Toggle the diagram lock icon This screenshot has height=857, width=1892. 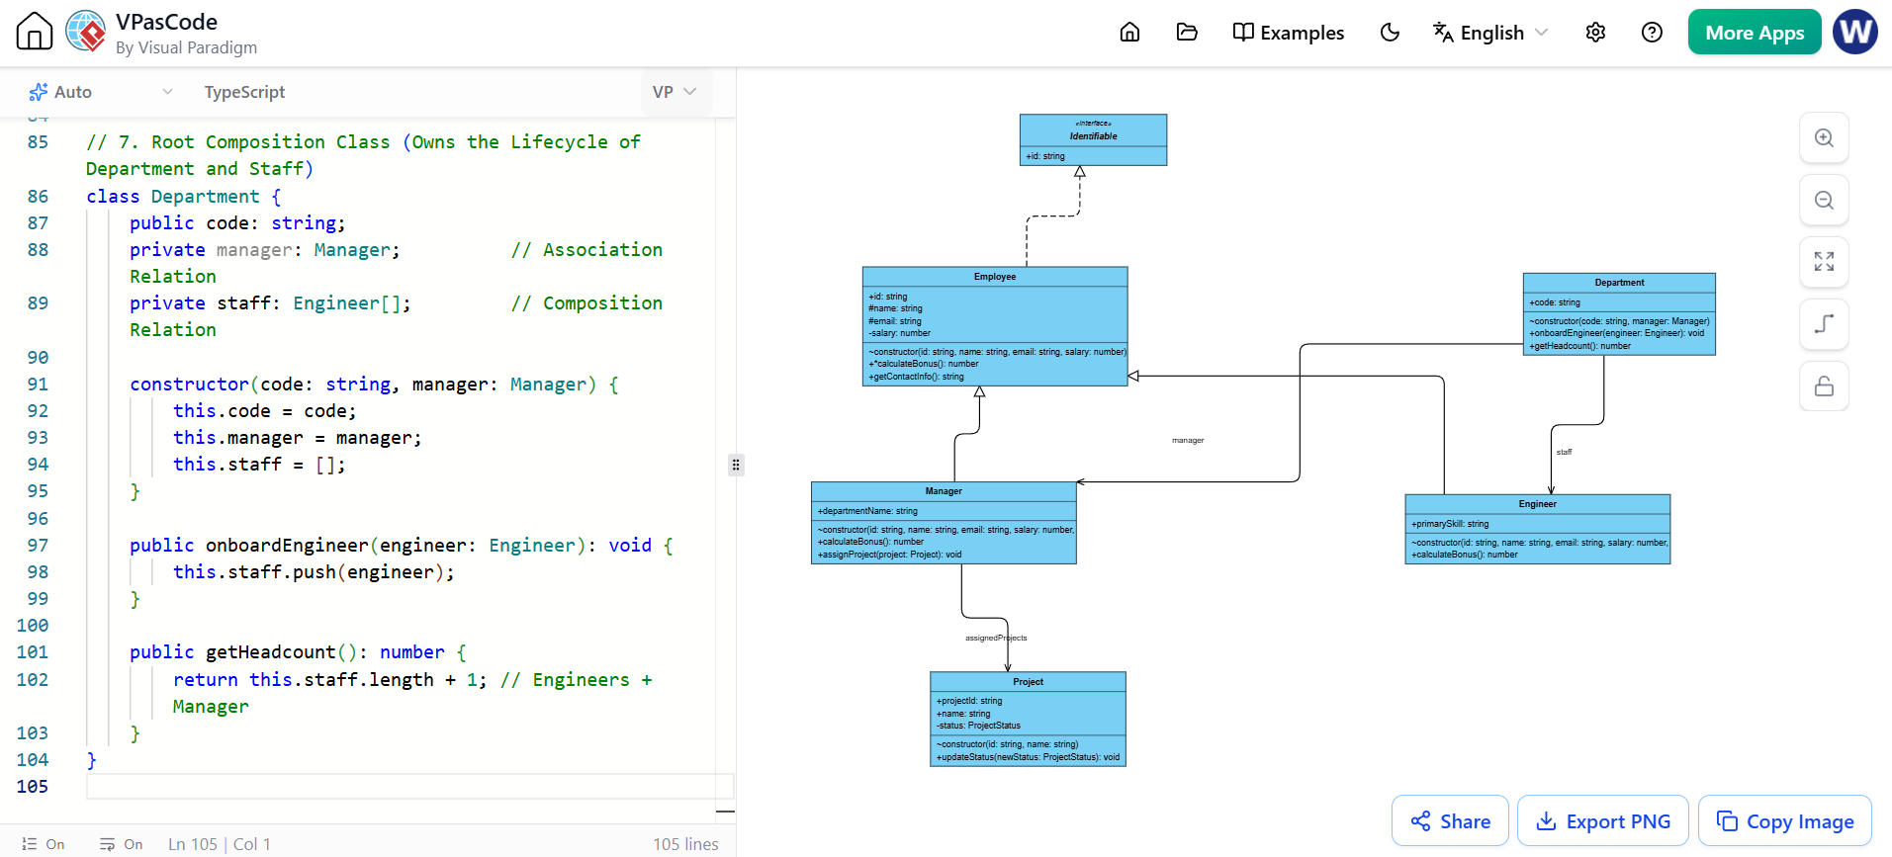1824,386
